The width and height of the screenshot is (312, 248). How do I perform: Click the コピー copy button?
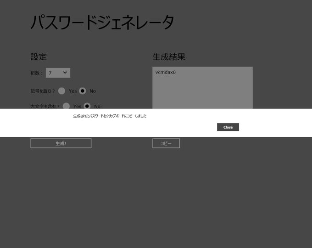click(166, 143)
